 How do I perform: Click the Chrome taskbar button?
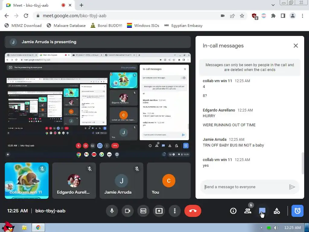point(38,228)
